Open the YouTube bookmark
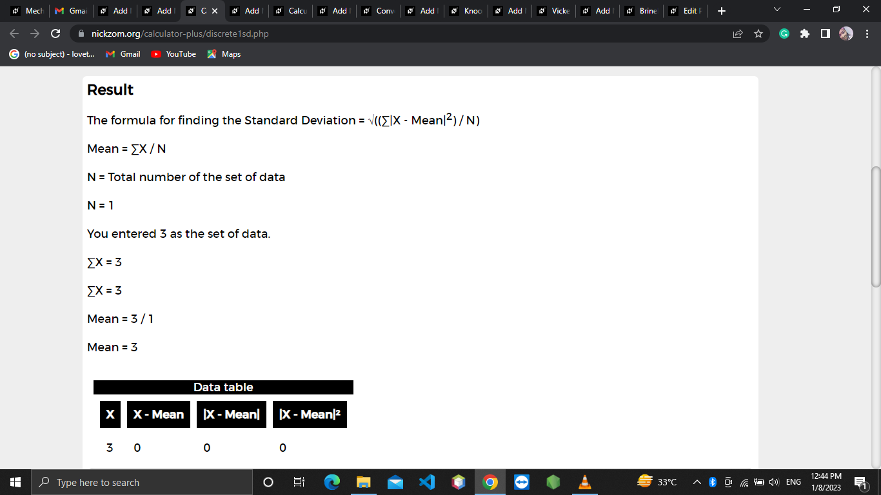The height and width of the screenshot is (495, 881). tap(173, 54)
